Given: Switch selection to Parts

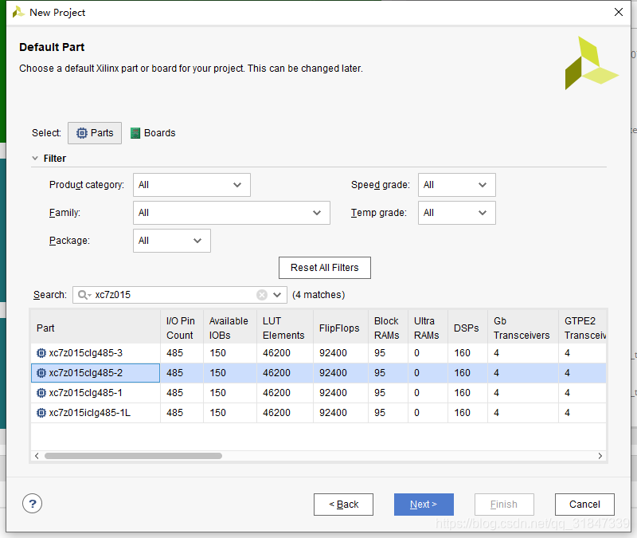Looking at the screenshot, I should (x=95, y=133).
